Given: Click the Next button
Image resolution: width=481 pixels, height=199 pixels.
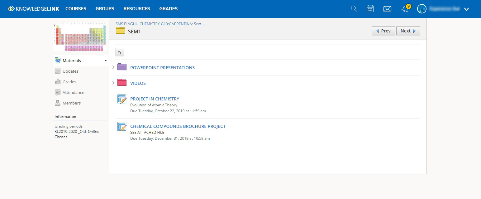Looking at the screenshot, I should pyautogui.click(x=408, y=31).
